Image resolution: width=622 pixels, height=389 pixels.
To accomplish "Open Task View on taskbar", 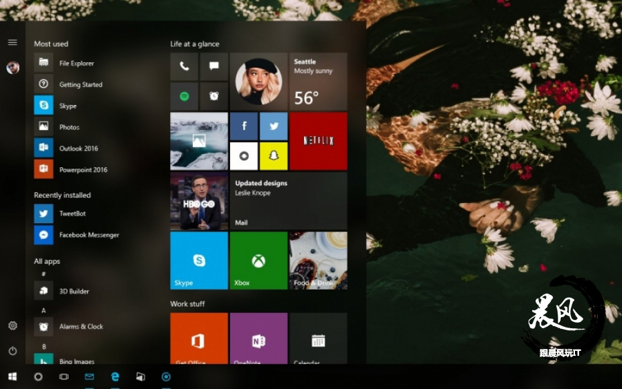I will [x=64, y=377].
